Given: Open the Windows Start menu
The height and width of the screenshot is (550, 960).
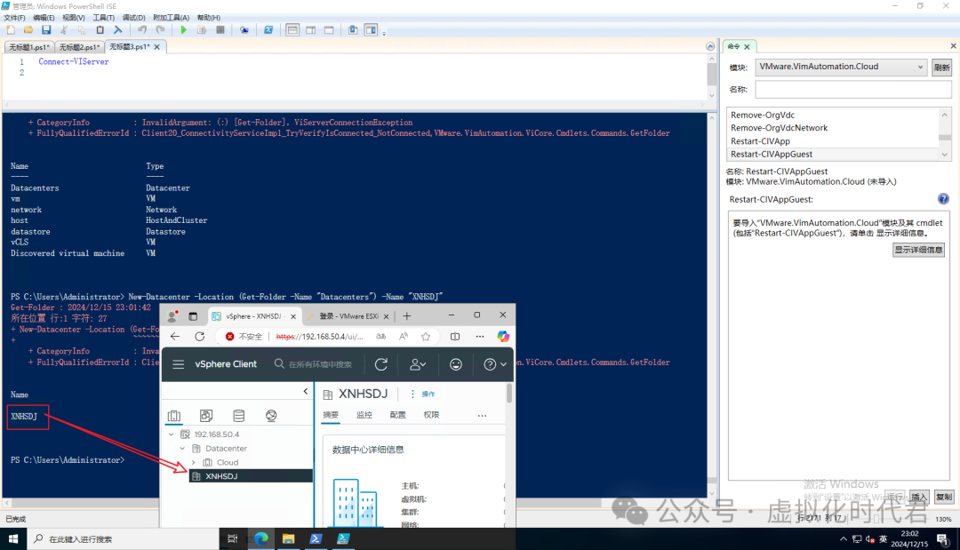Looking at the screenshot, I should coord(12,539).
